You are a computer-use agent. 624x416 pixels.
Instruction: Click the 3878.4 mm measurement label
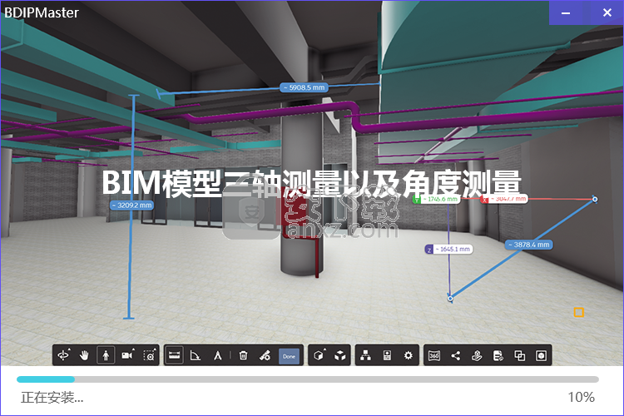point(529,245)
